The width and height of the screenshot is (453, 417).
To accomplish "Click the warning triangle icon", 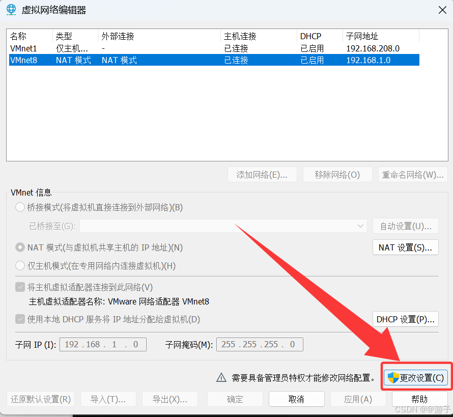I will 221,377.
